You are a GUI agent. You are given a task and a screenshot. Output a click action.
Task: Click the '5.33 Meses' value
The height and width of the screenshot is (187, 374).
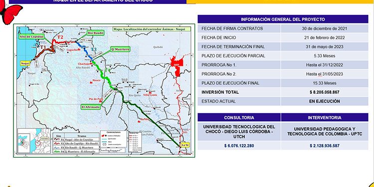325,56
